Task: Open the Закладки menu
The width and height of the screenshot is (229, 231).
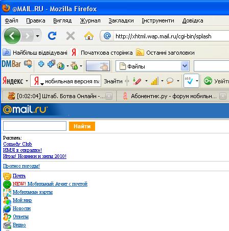Action: pos(121,20)
